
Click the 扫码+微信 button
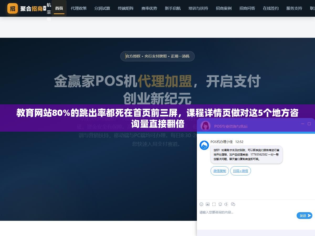pyautogui.click(x=240, y=171)
